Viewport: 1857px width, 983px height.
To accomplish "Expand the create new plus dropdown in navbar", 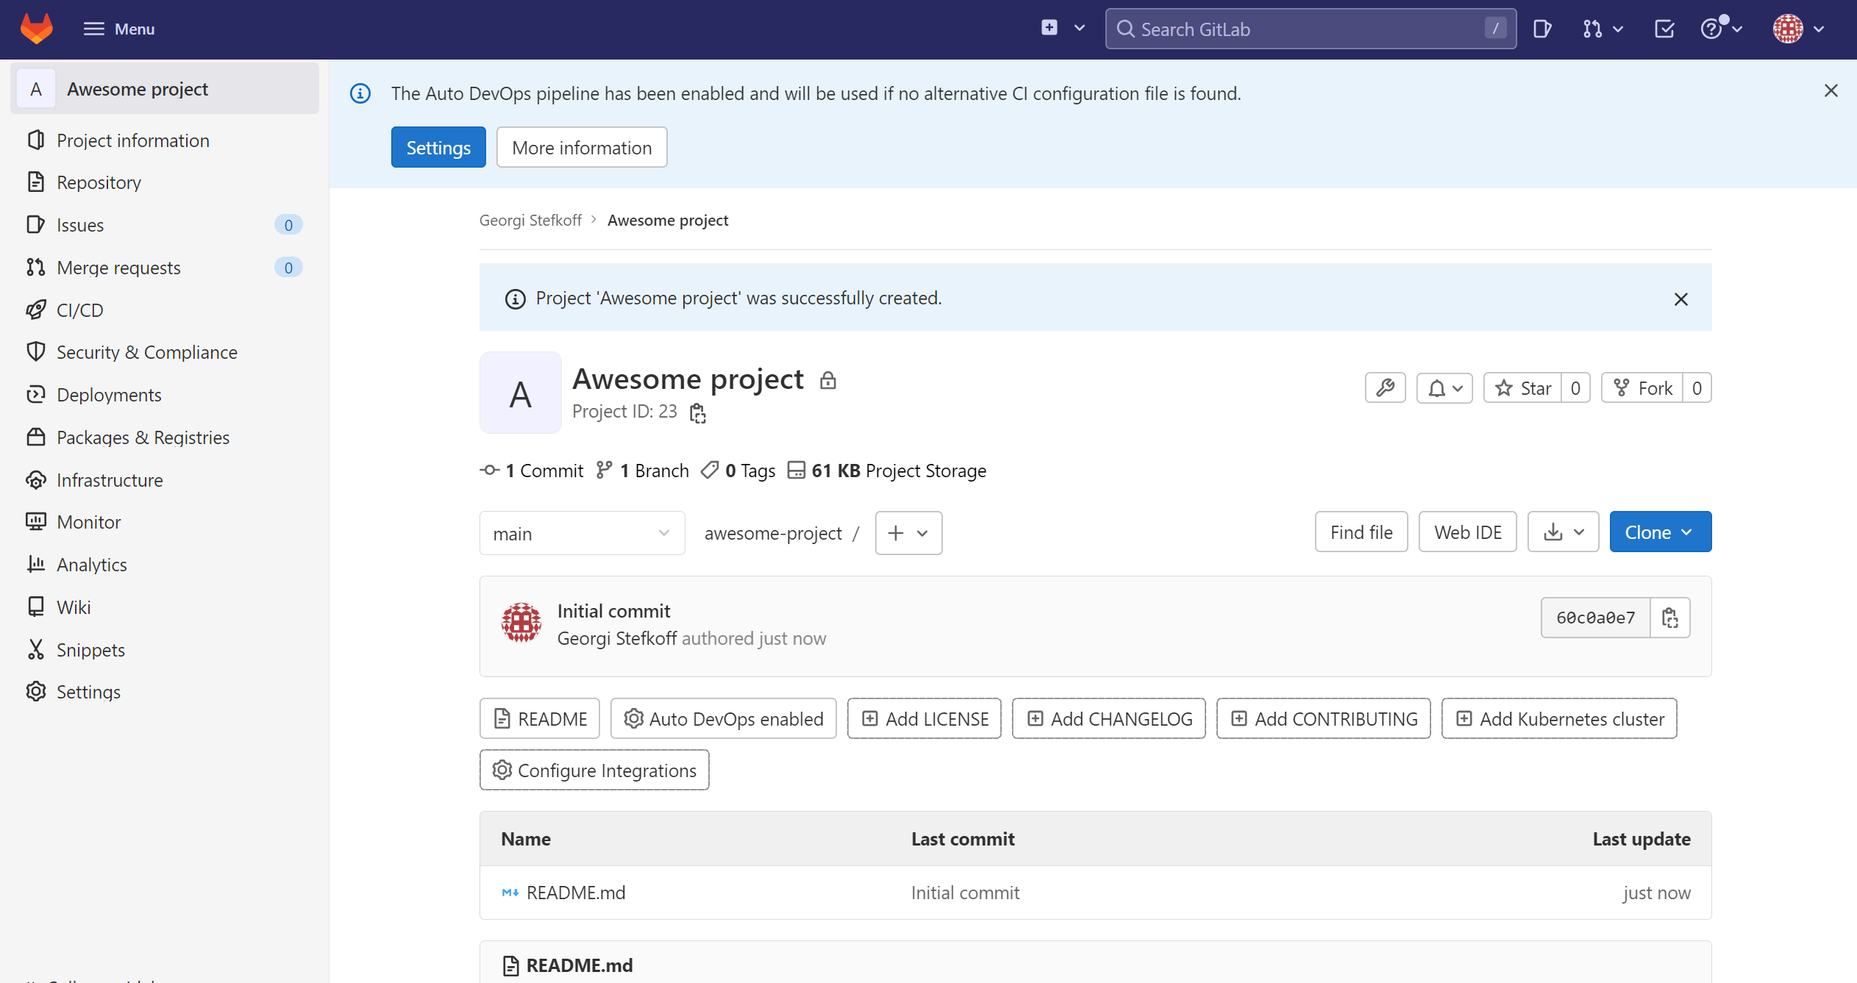I will [x=1063, y=29].
